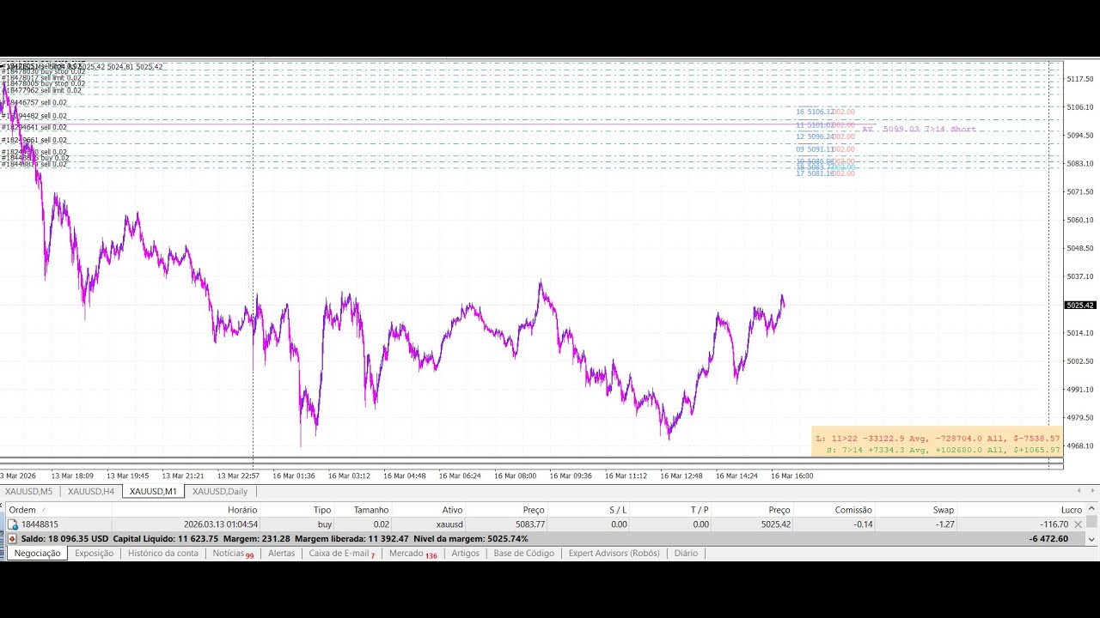Sort by the Lucro column header

[x=1071, y=510]
